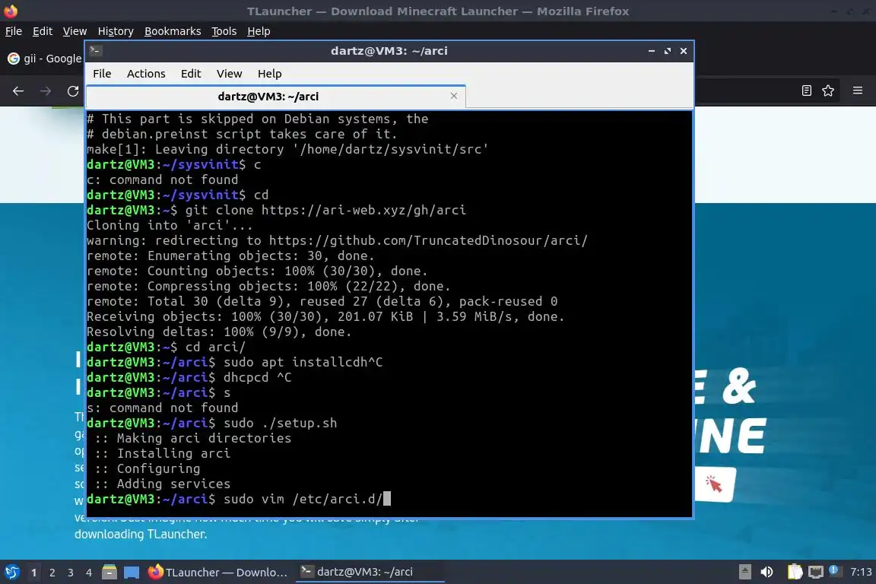Image resolution: width=876 pixels, height=584 pixels.
Task: Click the download pointer button on the TLauncher page
Action: (715, 484)
